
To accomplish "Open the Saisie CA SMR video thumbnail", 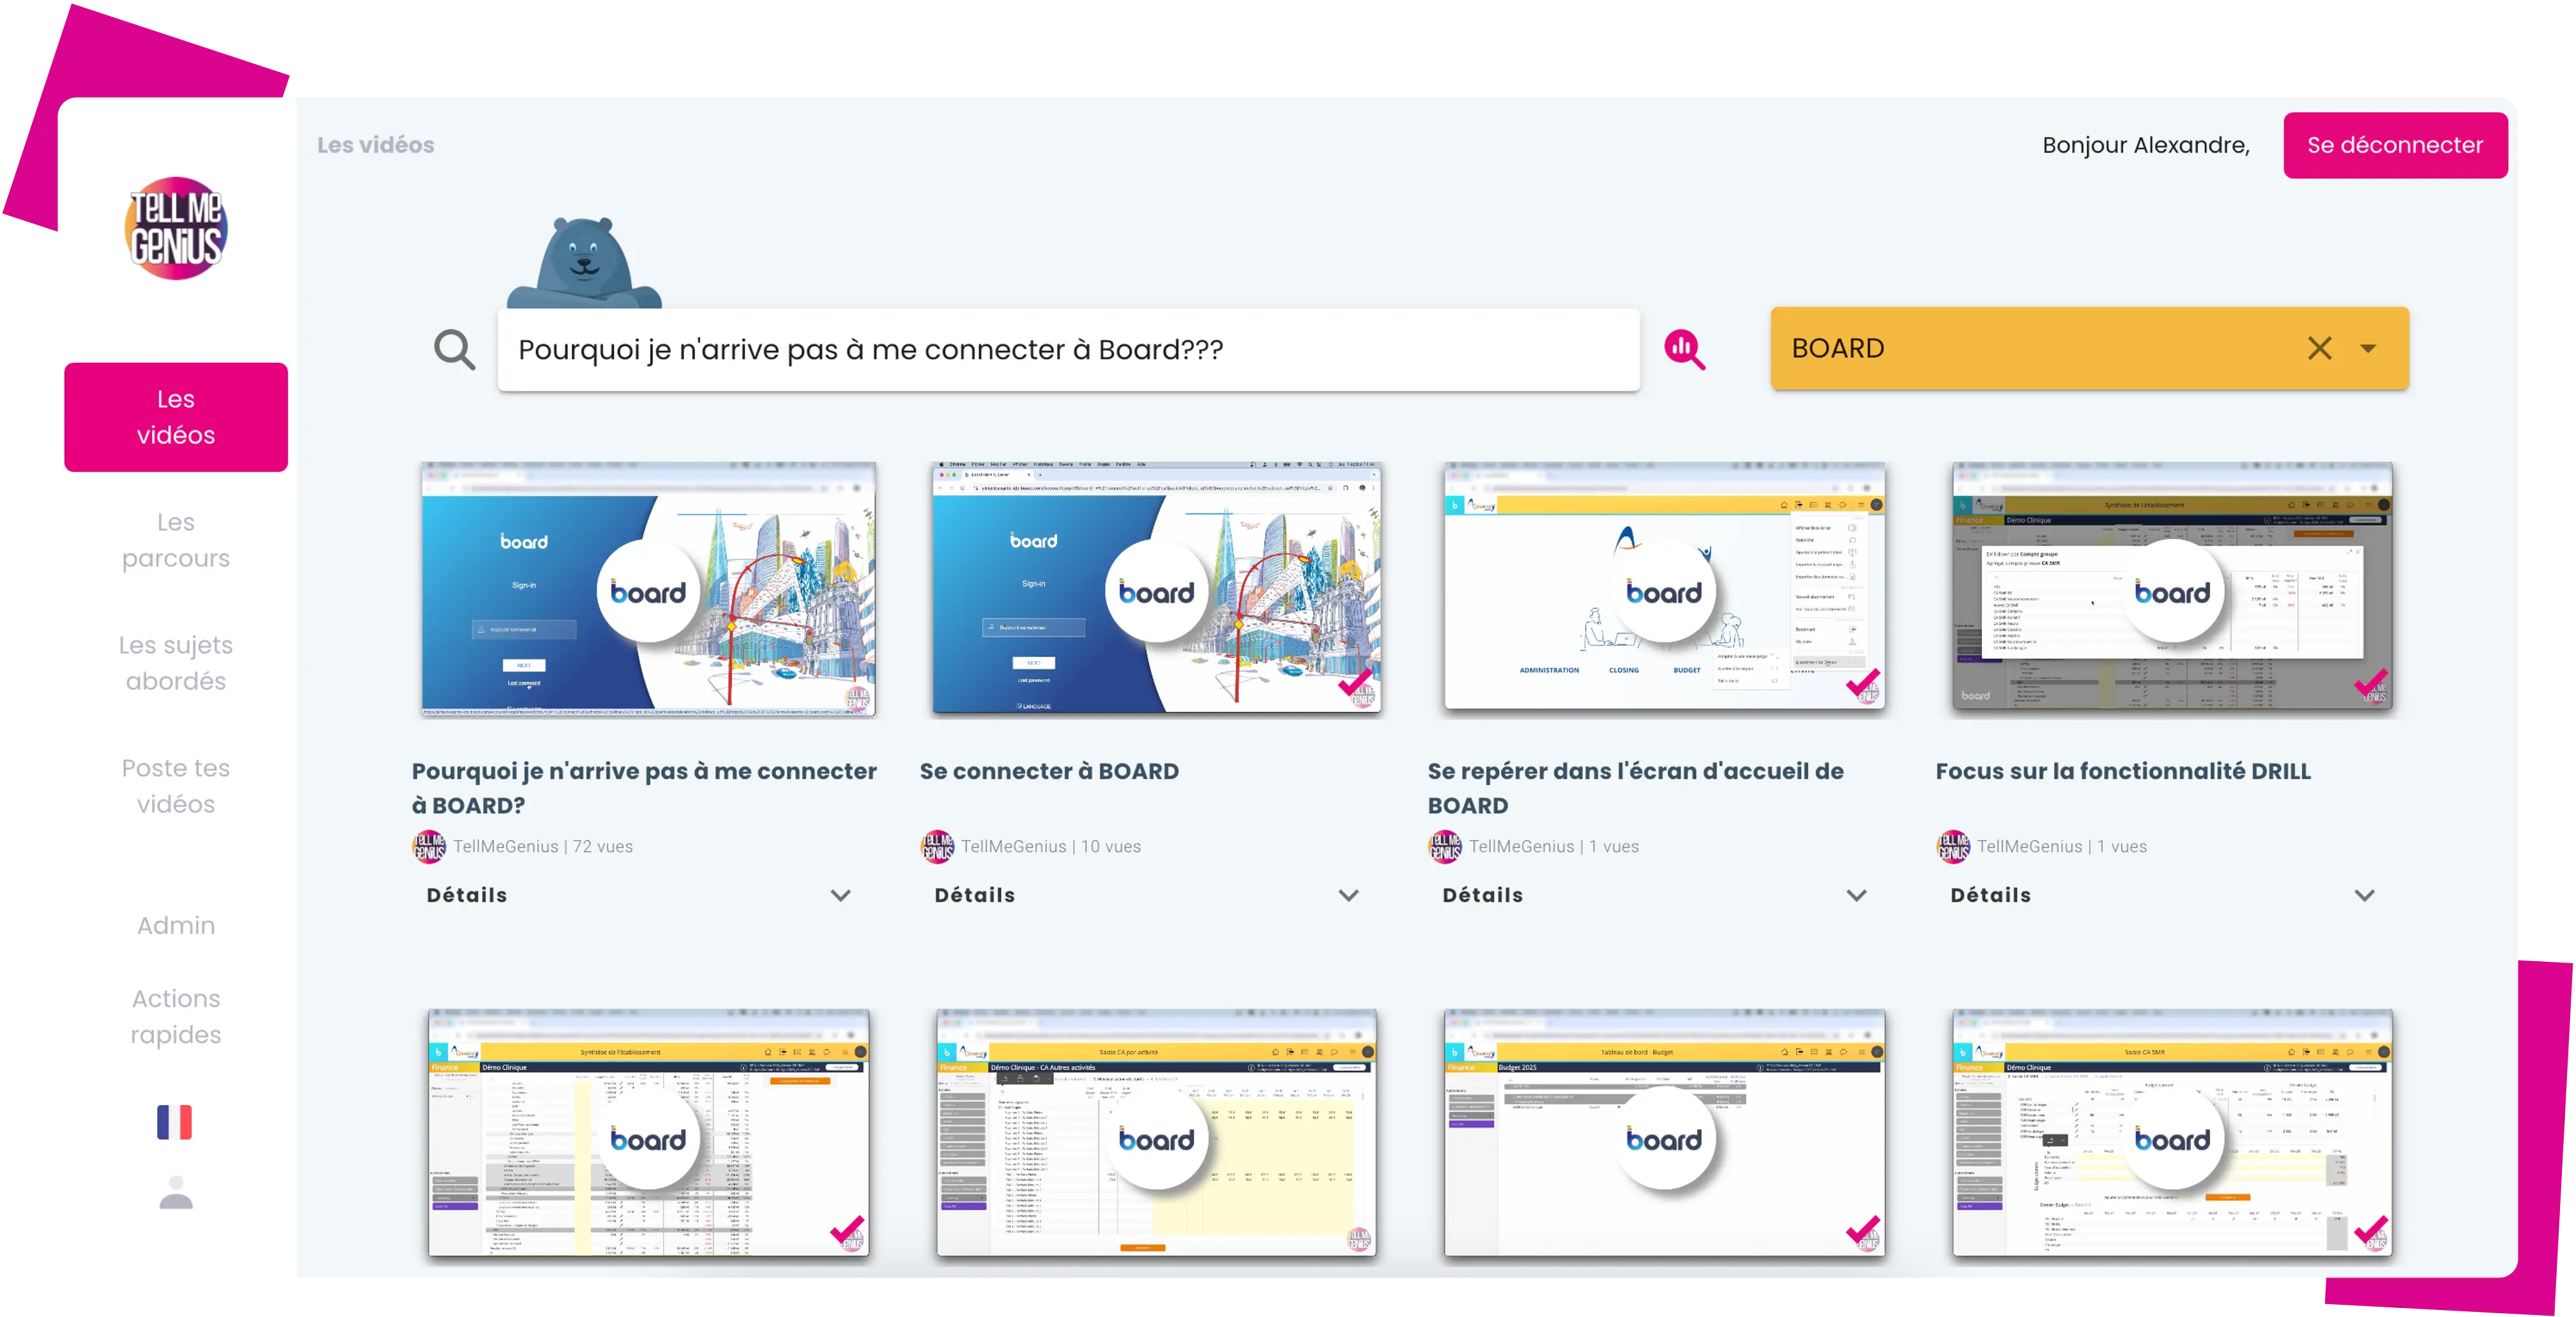I will (x=2172, y=1133).
